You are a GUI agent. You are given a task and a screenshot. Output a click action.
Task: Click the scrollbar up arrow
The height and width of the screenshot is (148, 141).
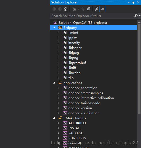[139, 22]
